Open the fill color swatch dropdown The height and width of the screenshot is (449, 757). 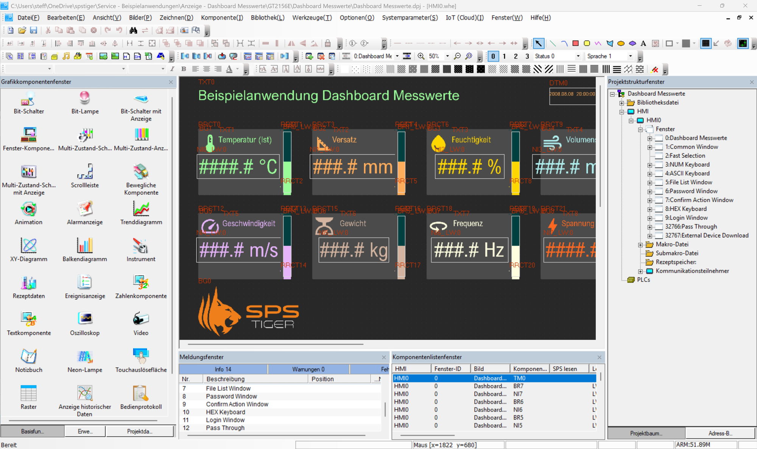click(695, 43)
